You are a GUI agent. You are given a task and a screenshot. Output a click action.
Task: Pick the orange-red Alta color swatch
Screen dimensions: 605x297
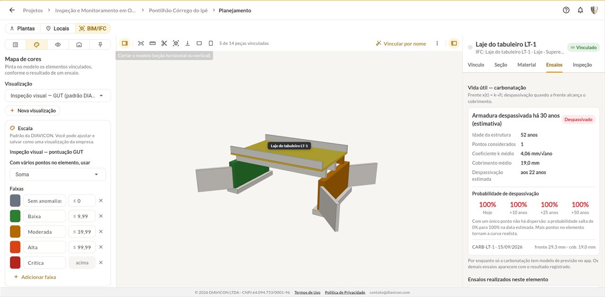[15, 247]
